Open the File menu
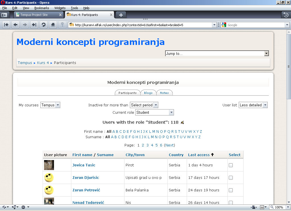The width and height of the screenshot is (291, 211). [5, 8]
